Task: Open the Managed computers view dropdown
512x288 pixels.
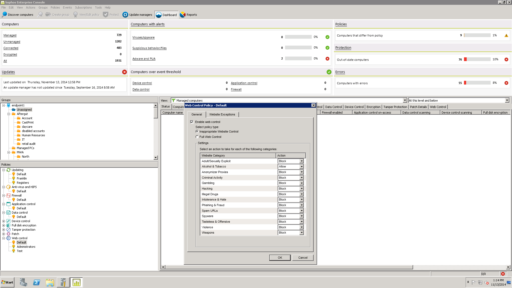Action: tap(405, 100)
